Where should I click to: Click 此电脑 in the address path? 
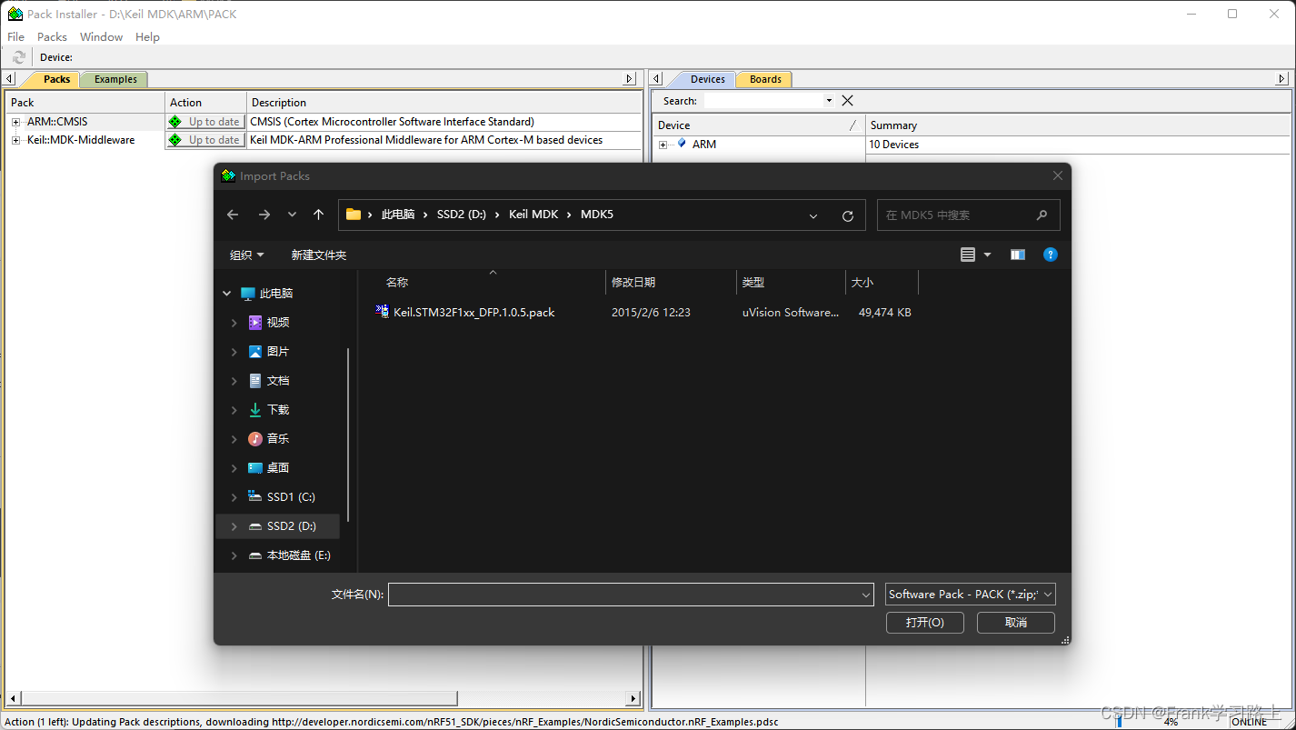click(x=398, y=215)
